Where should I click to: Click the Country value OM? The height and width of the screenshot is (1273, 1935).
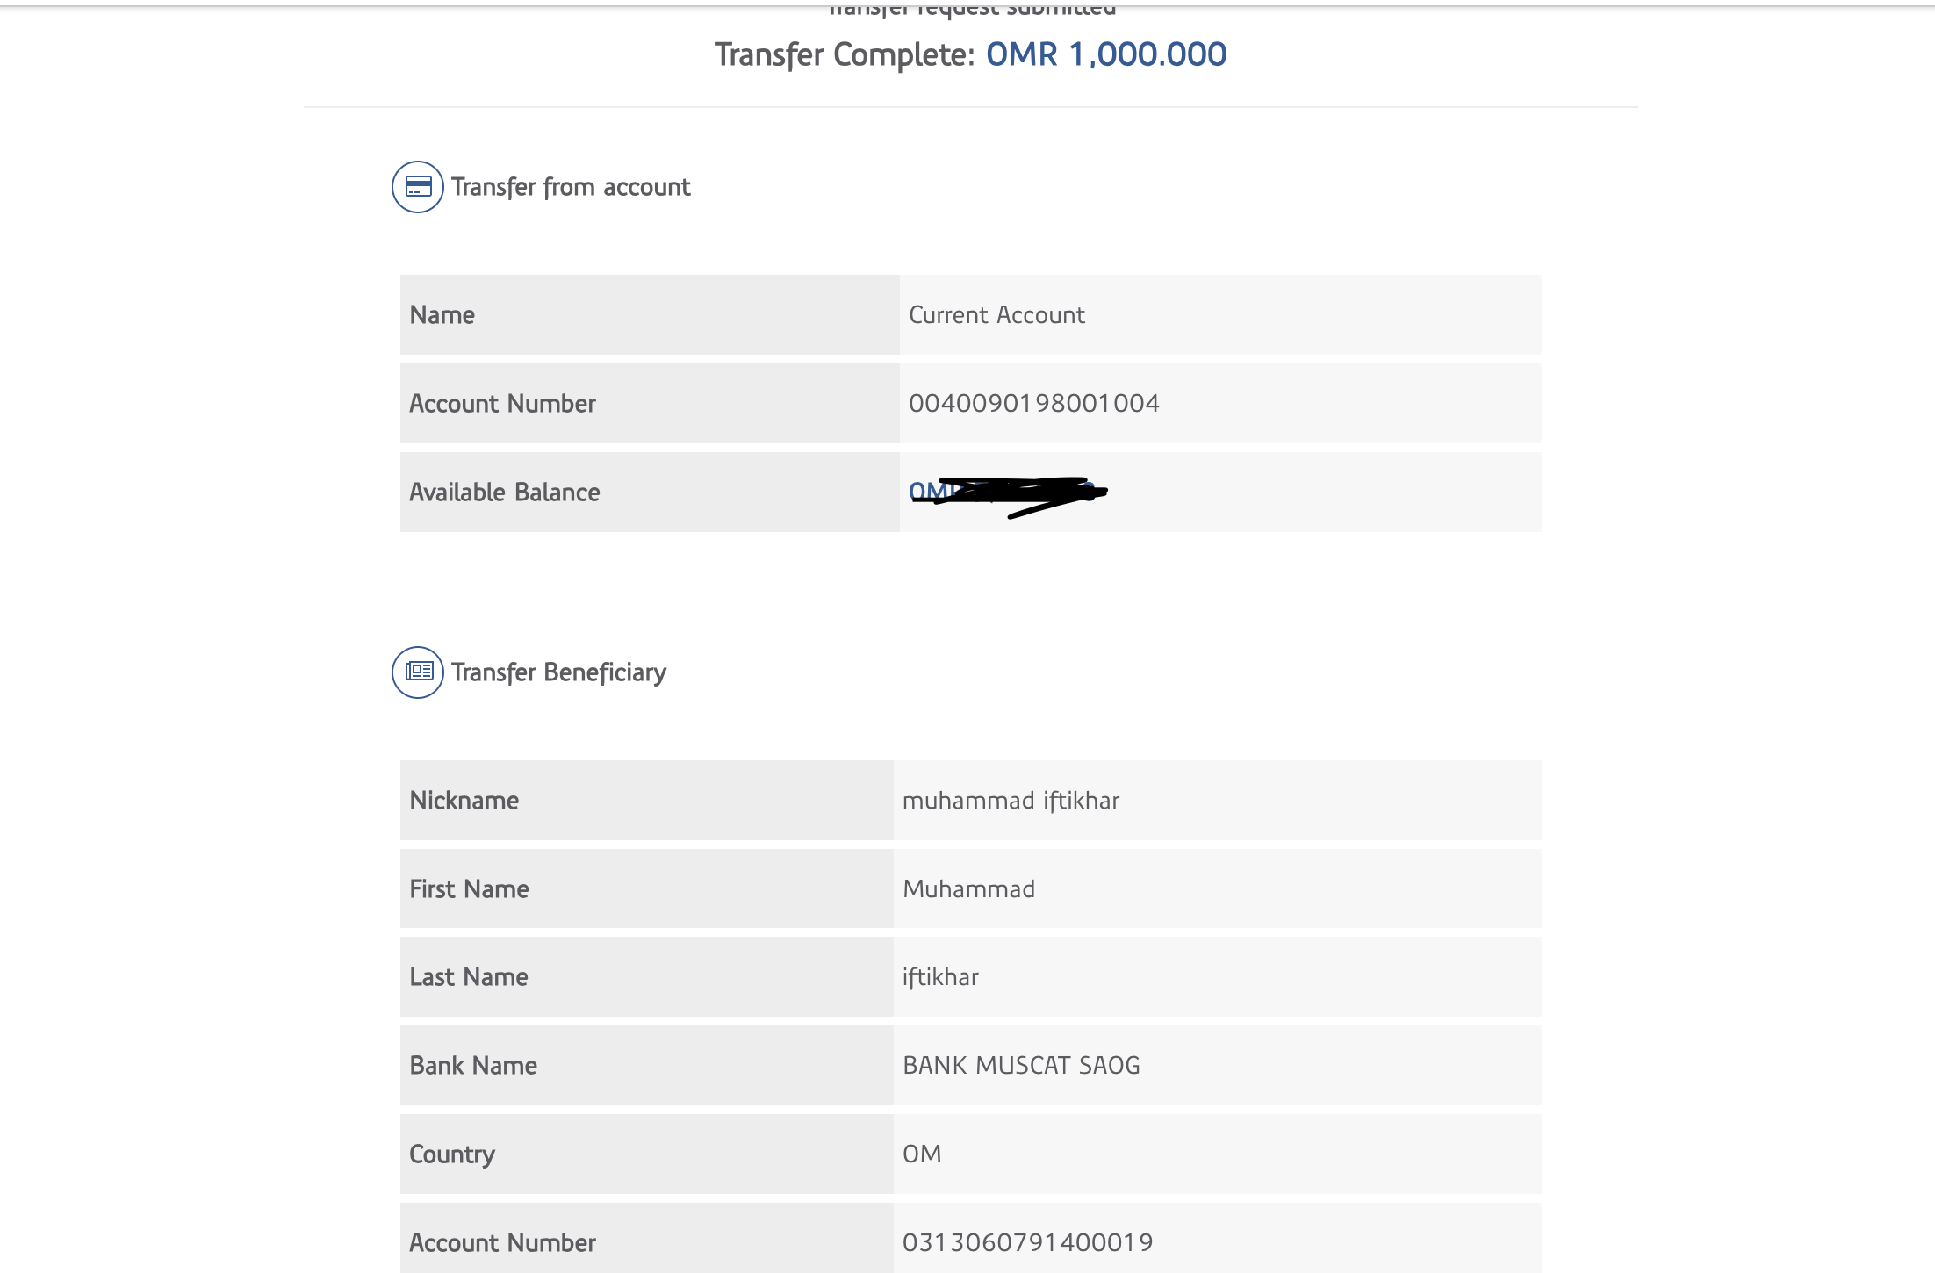tap(922, 1154)
